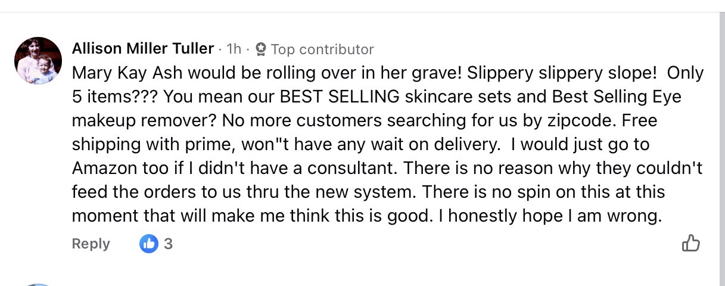The width and height of the screenshot is (725, 286).
Task: Click the sentence 'I honestly hope I am wrong'
Action: point(549,216)
